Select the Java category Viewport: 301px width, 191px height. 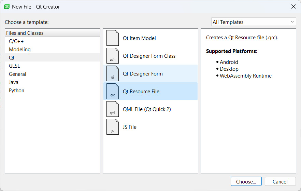53,82
